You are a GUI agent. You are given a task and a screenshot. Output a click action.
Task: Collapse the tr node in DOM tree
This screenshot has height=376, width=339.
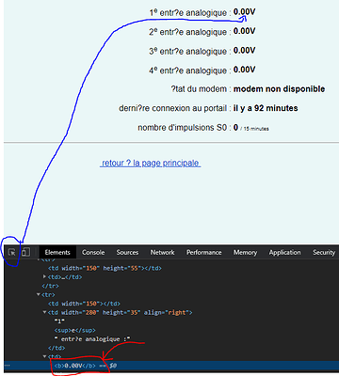tap(39, 294)
